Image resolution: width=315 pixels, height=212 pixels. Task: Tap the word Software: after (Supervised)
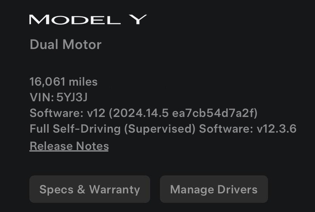point(226,129)
